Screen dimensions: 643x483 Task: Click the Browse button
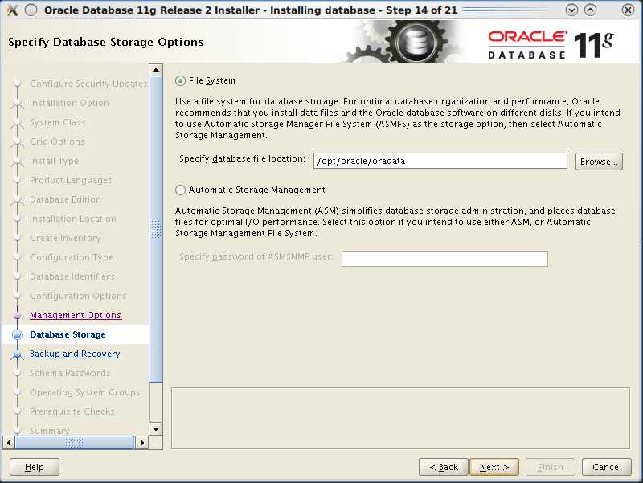[x=599, y=162]
